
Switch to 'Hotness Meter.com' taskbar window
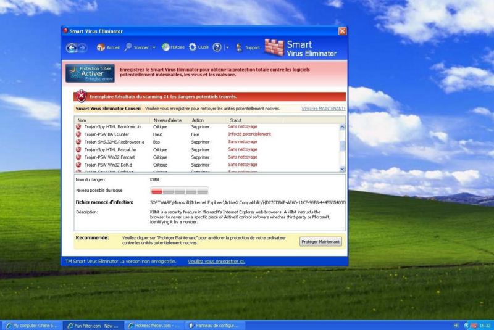pos(154,326)
